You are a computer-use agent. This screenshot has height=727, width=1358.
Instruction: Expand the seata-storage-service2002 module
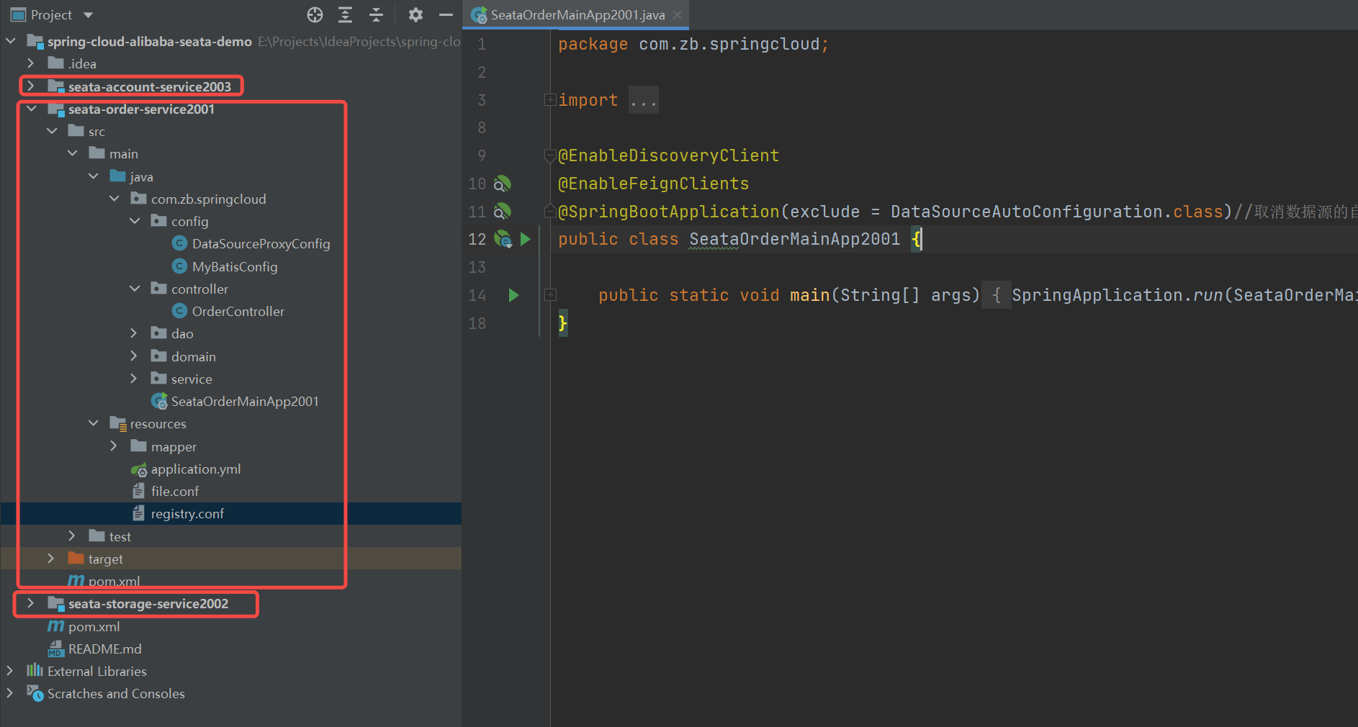click(30, 603)
